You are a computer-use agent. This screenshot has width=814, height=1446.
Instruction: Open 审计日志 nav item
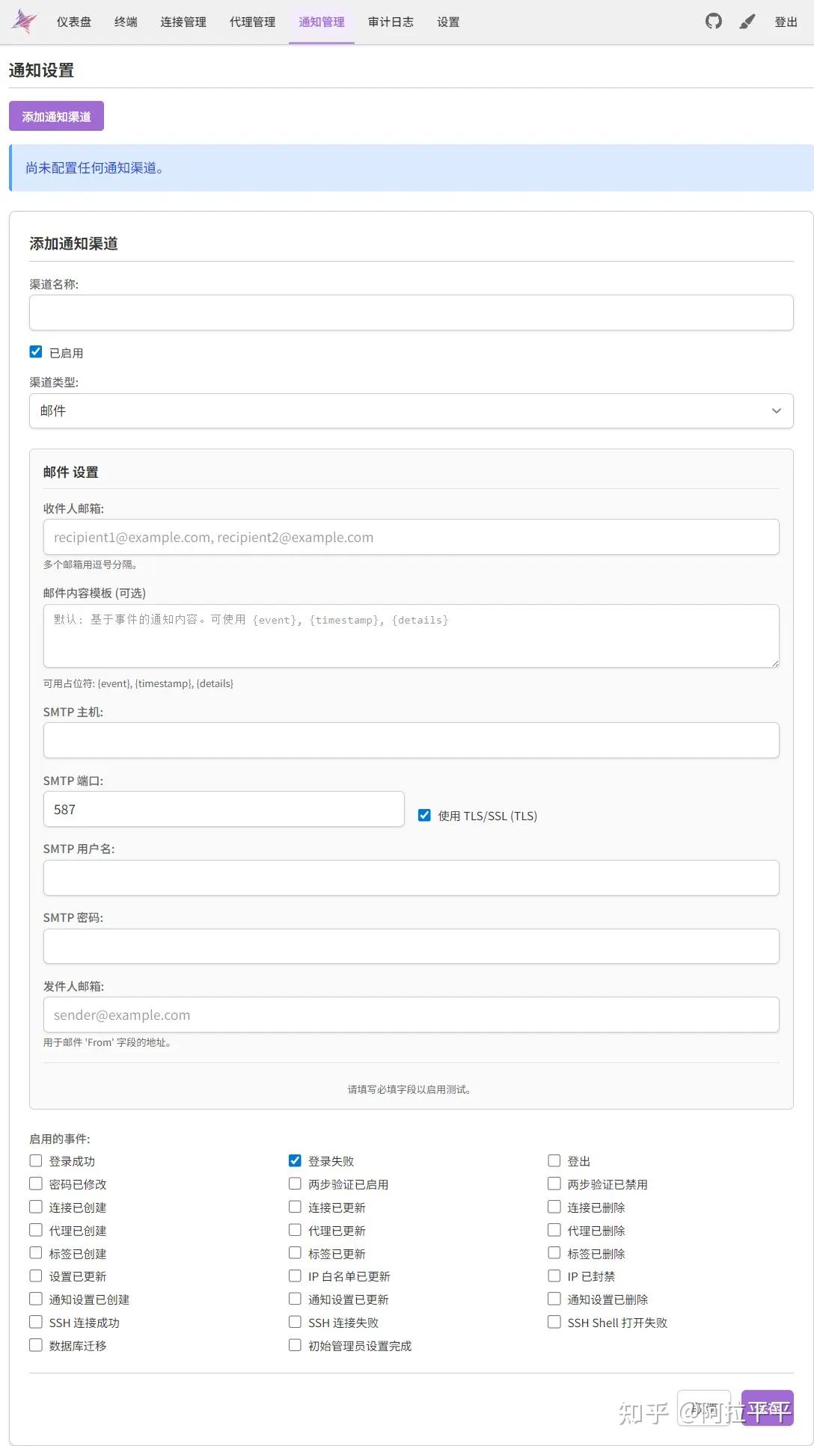click(x=391, y=22)
